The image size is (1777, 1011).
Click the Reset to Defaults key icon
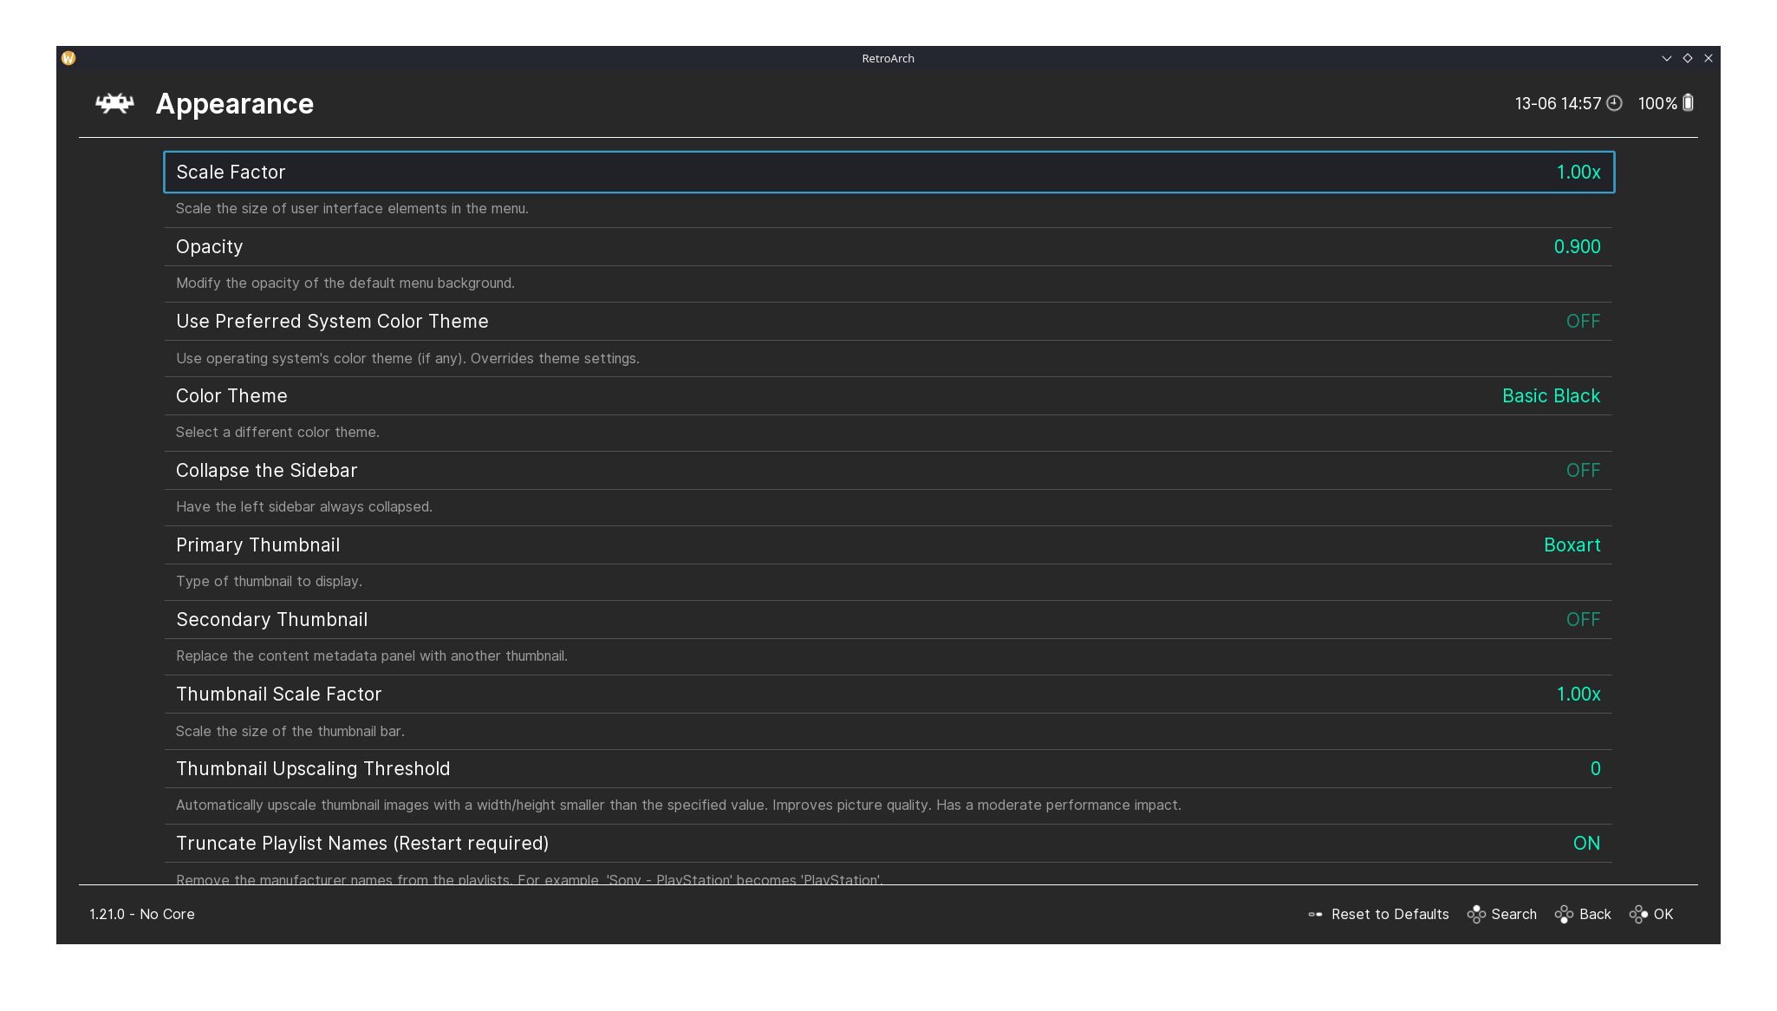pyautogui.click(x=1315, y=914)
